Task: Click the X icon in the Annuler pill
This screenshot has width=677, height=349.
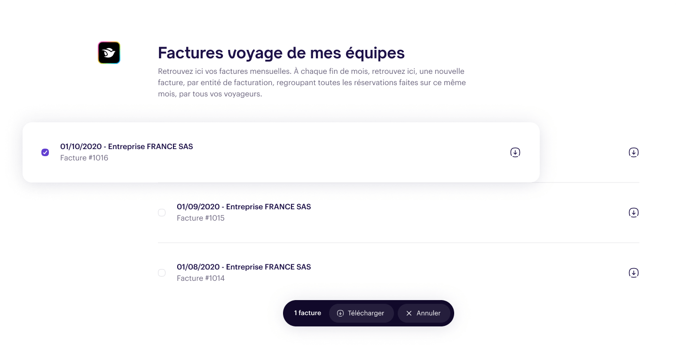Action: (409, 313)
